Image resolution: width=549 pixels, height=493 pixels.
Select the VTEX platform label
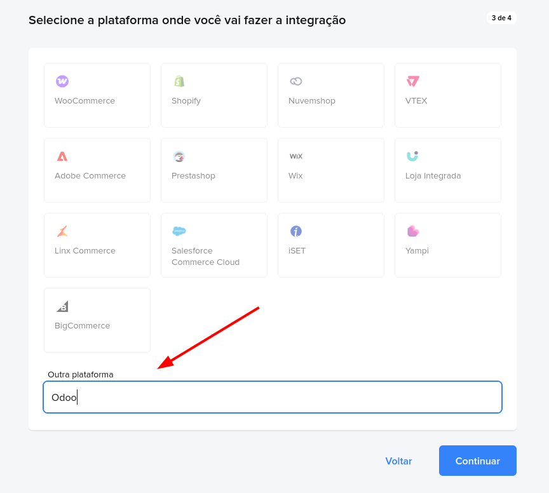[x=416, y=101]
